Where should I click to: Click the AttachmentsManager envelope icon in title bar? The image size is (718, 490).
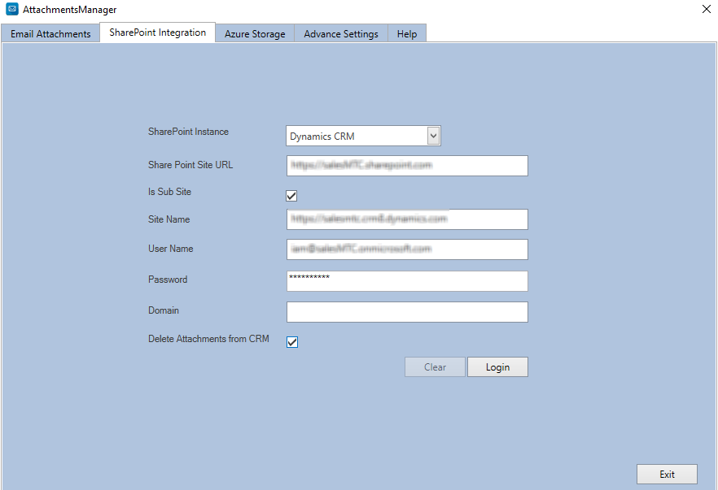pos(12,10)
